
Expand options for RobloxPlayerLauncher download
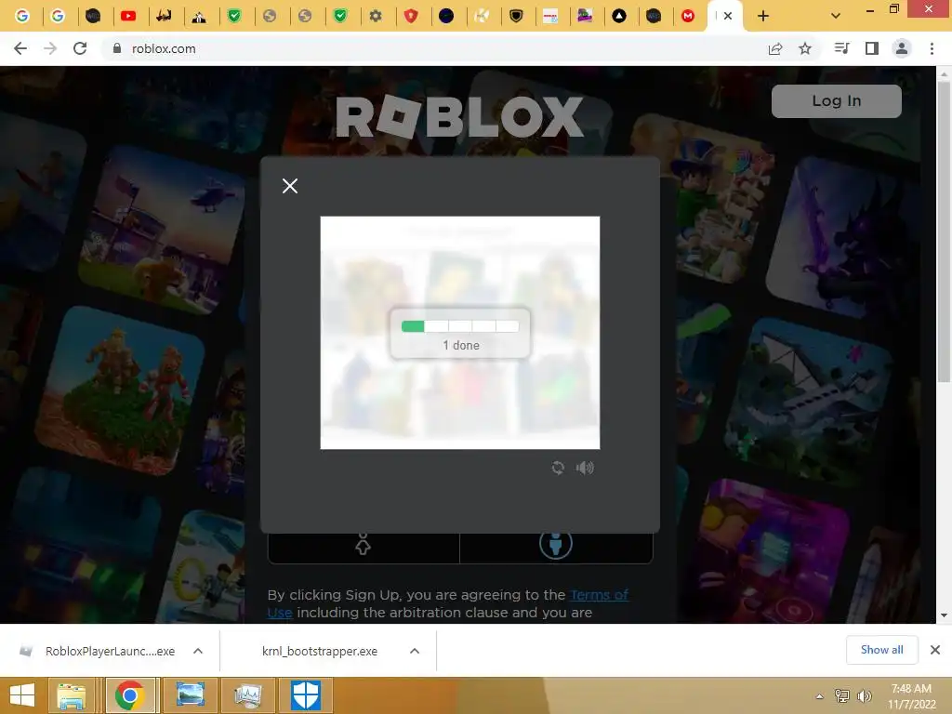pos(198,651)
